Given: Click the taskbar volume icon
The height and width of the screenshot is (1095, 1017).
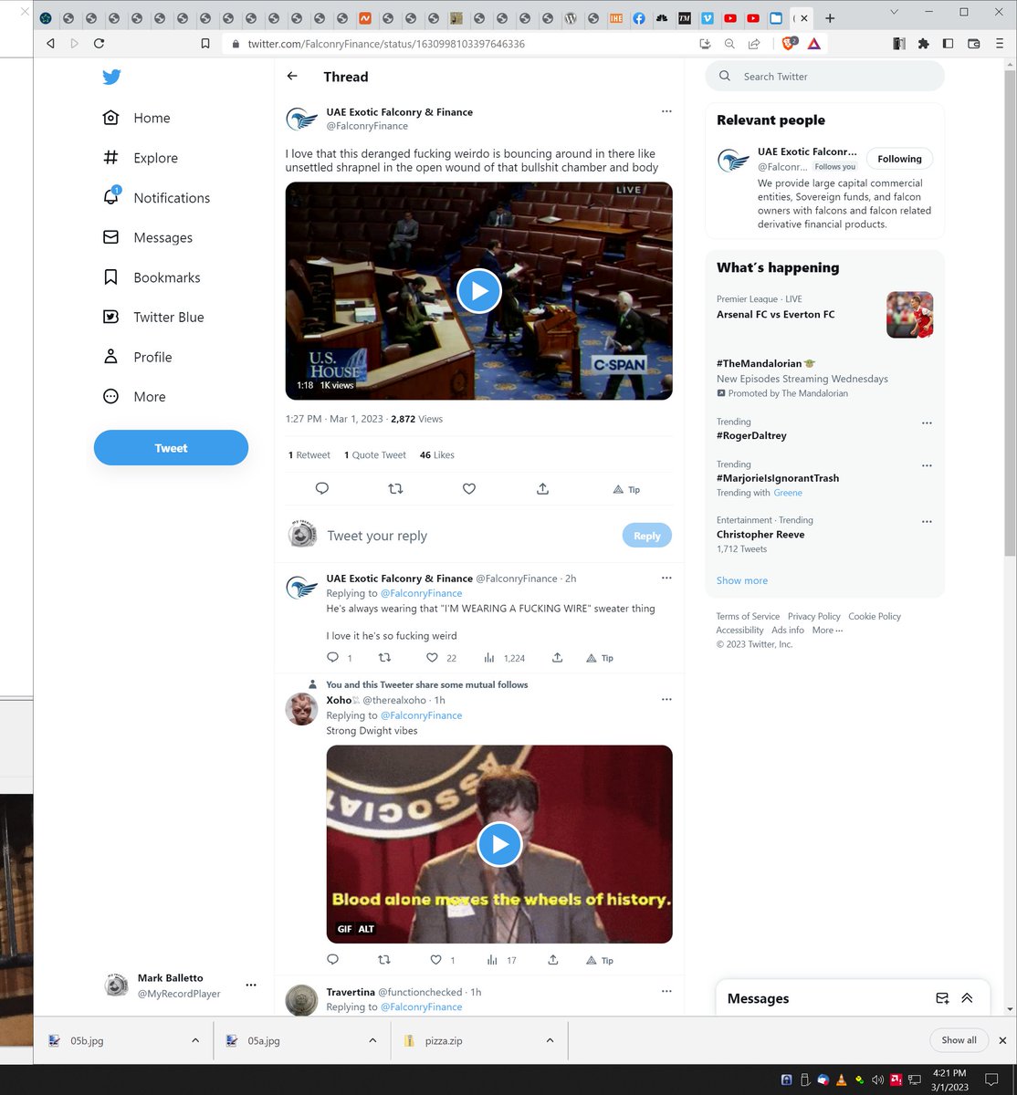Looking at the screenshot, I should tap(876, 1080).
